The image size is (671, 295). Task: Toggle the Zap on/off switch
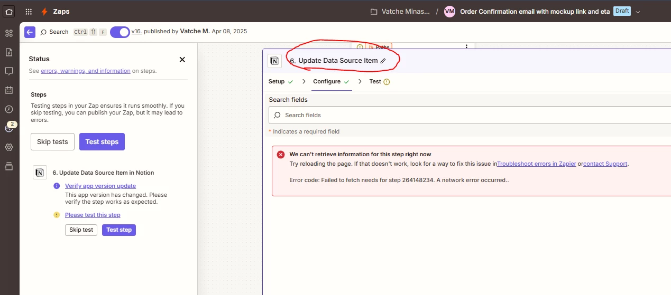tap(120, 32)
